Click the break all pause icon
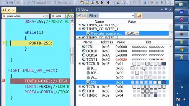The height and width of the screenshot is (106, 189). [x=157, y=2]
